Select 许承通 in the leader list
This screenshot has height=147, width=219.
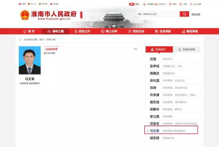tap(173, 95)
